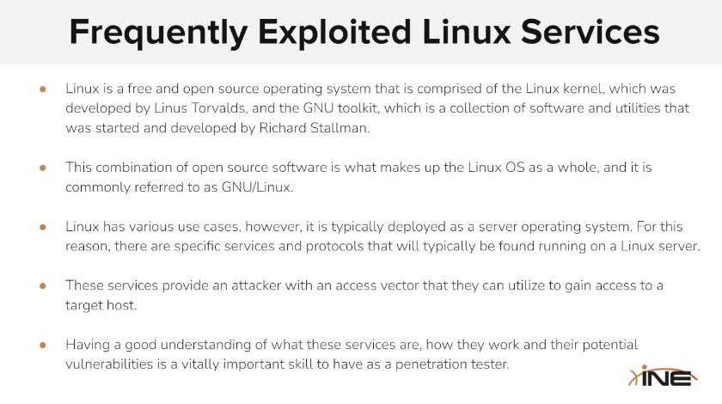Click the bullet beside "Linux has various use cases"
Viewport: 722px width, 404px height.
pyautogui.click(x=43, y=226)
